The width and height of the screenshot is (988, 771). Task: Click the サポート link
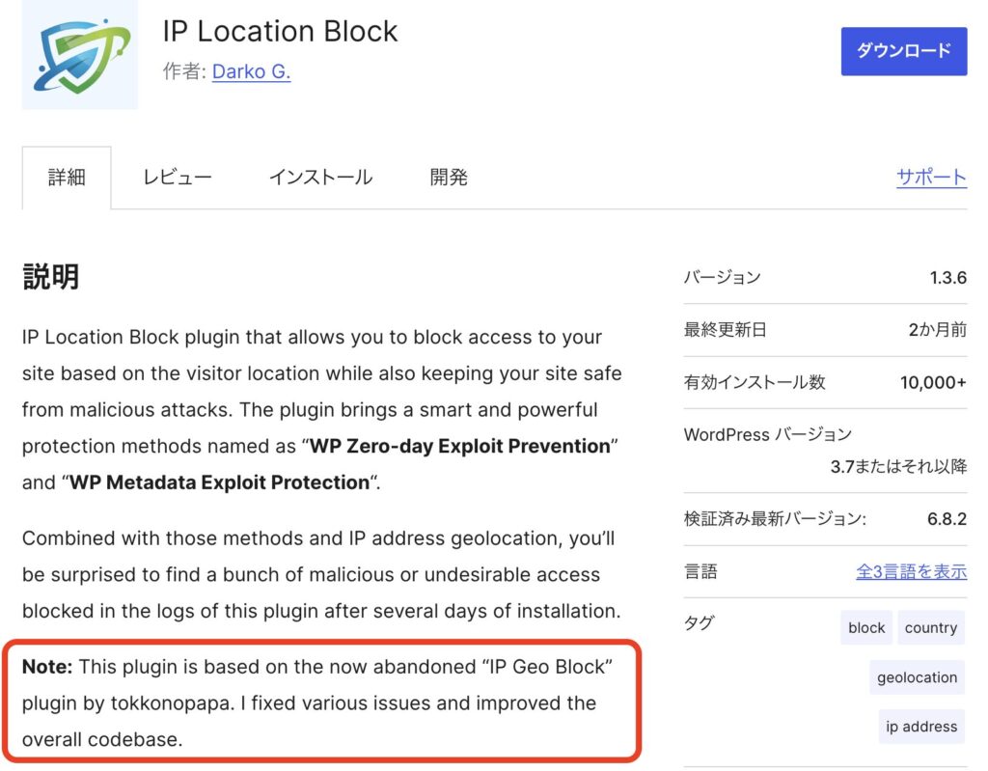(931, 177)
